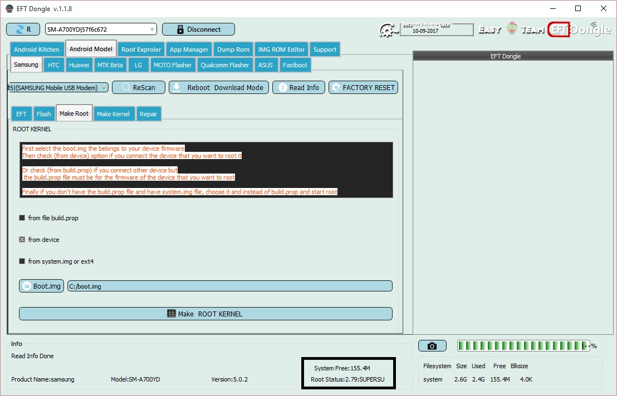Viewport: 617px width, 396px height.
Task: Open the Repair sub-tab
Action: click(148, 114)
